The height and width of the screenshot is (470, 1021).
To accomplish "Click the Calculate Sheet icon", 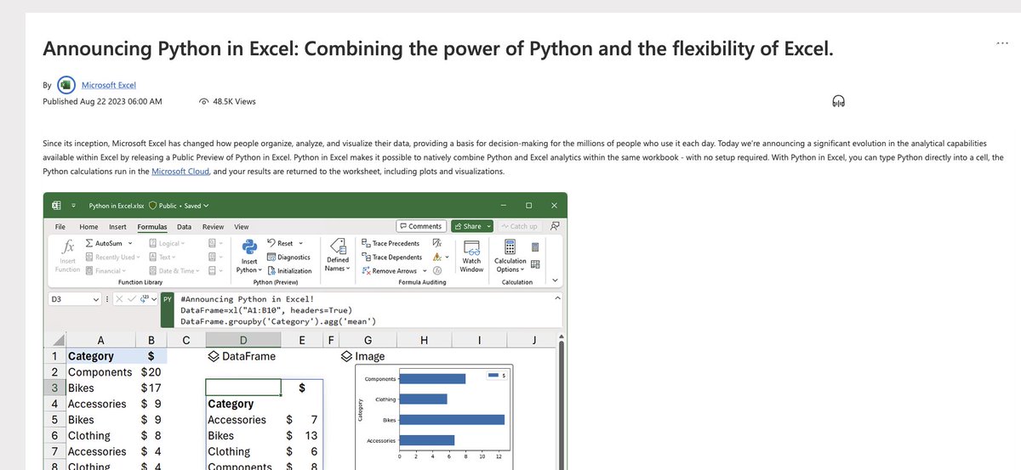I will (535, 263).
